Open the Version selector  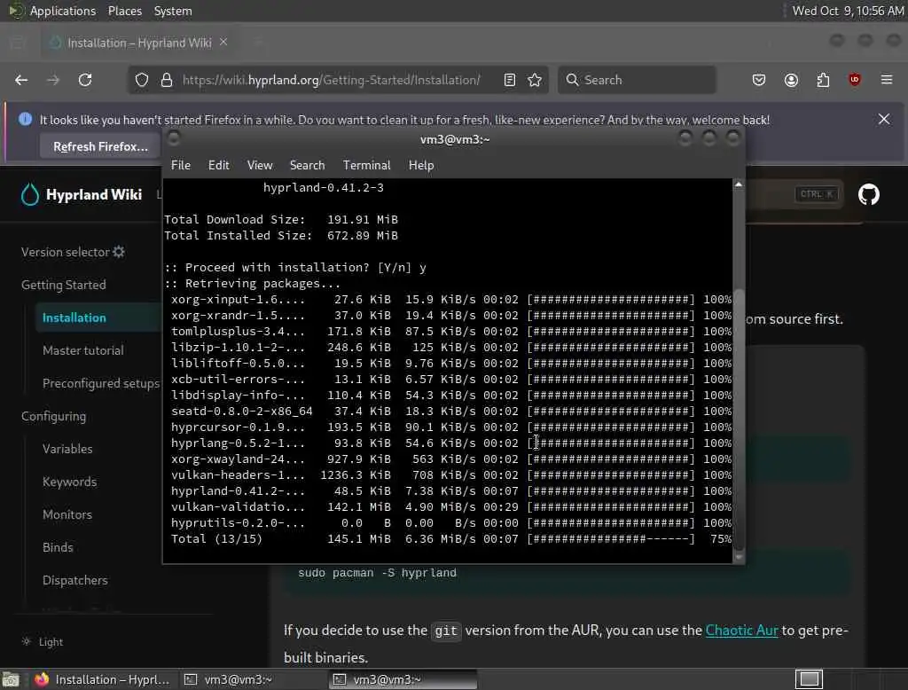click(73, 252)
